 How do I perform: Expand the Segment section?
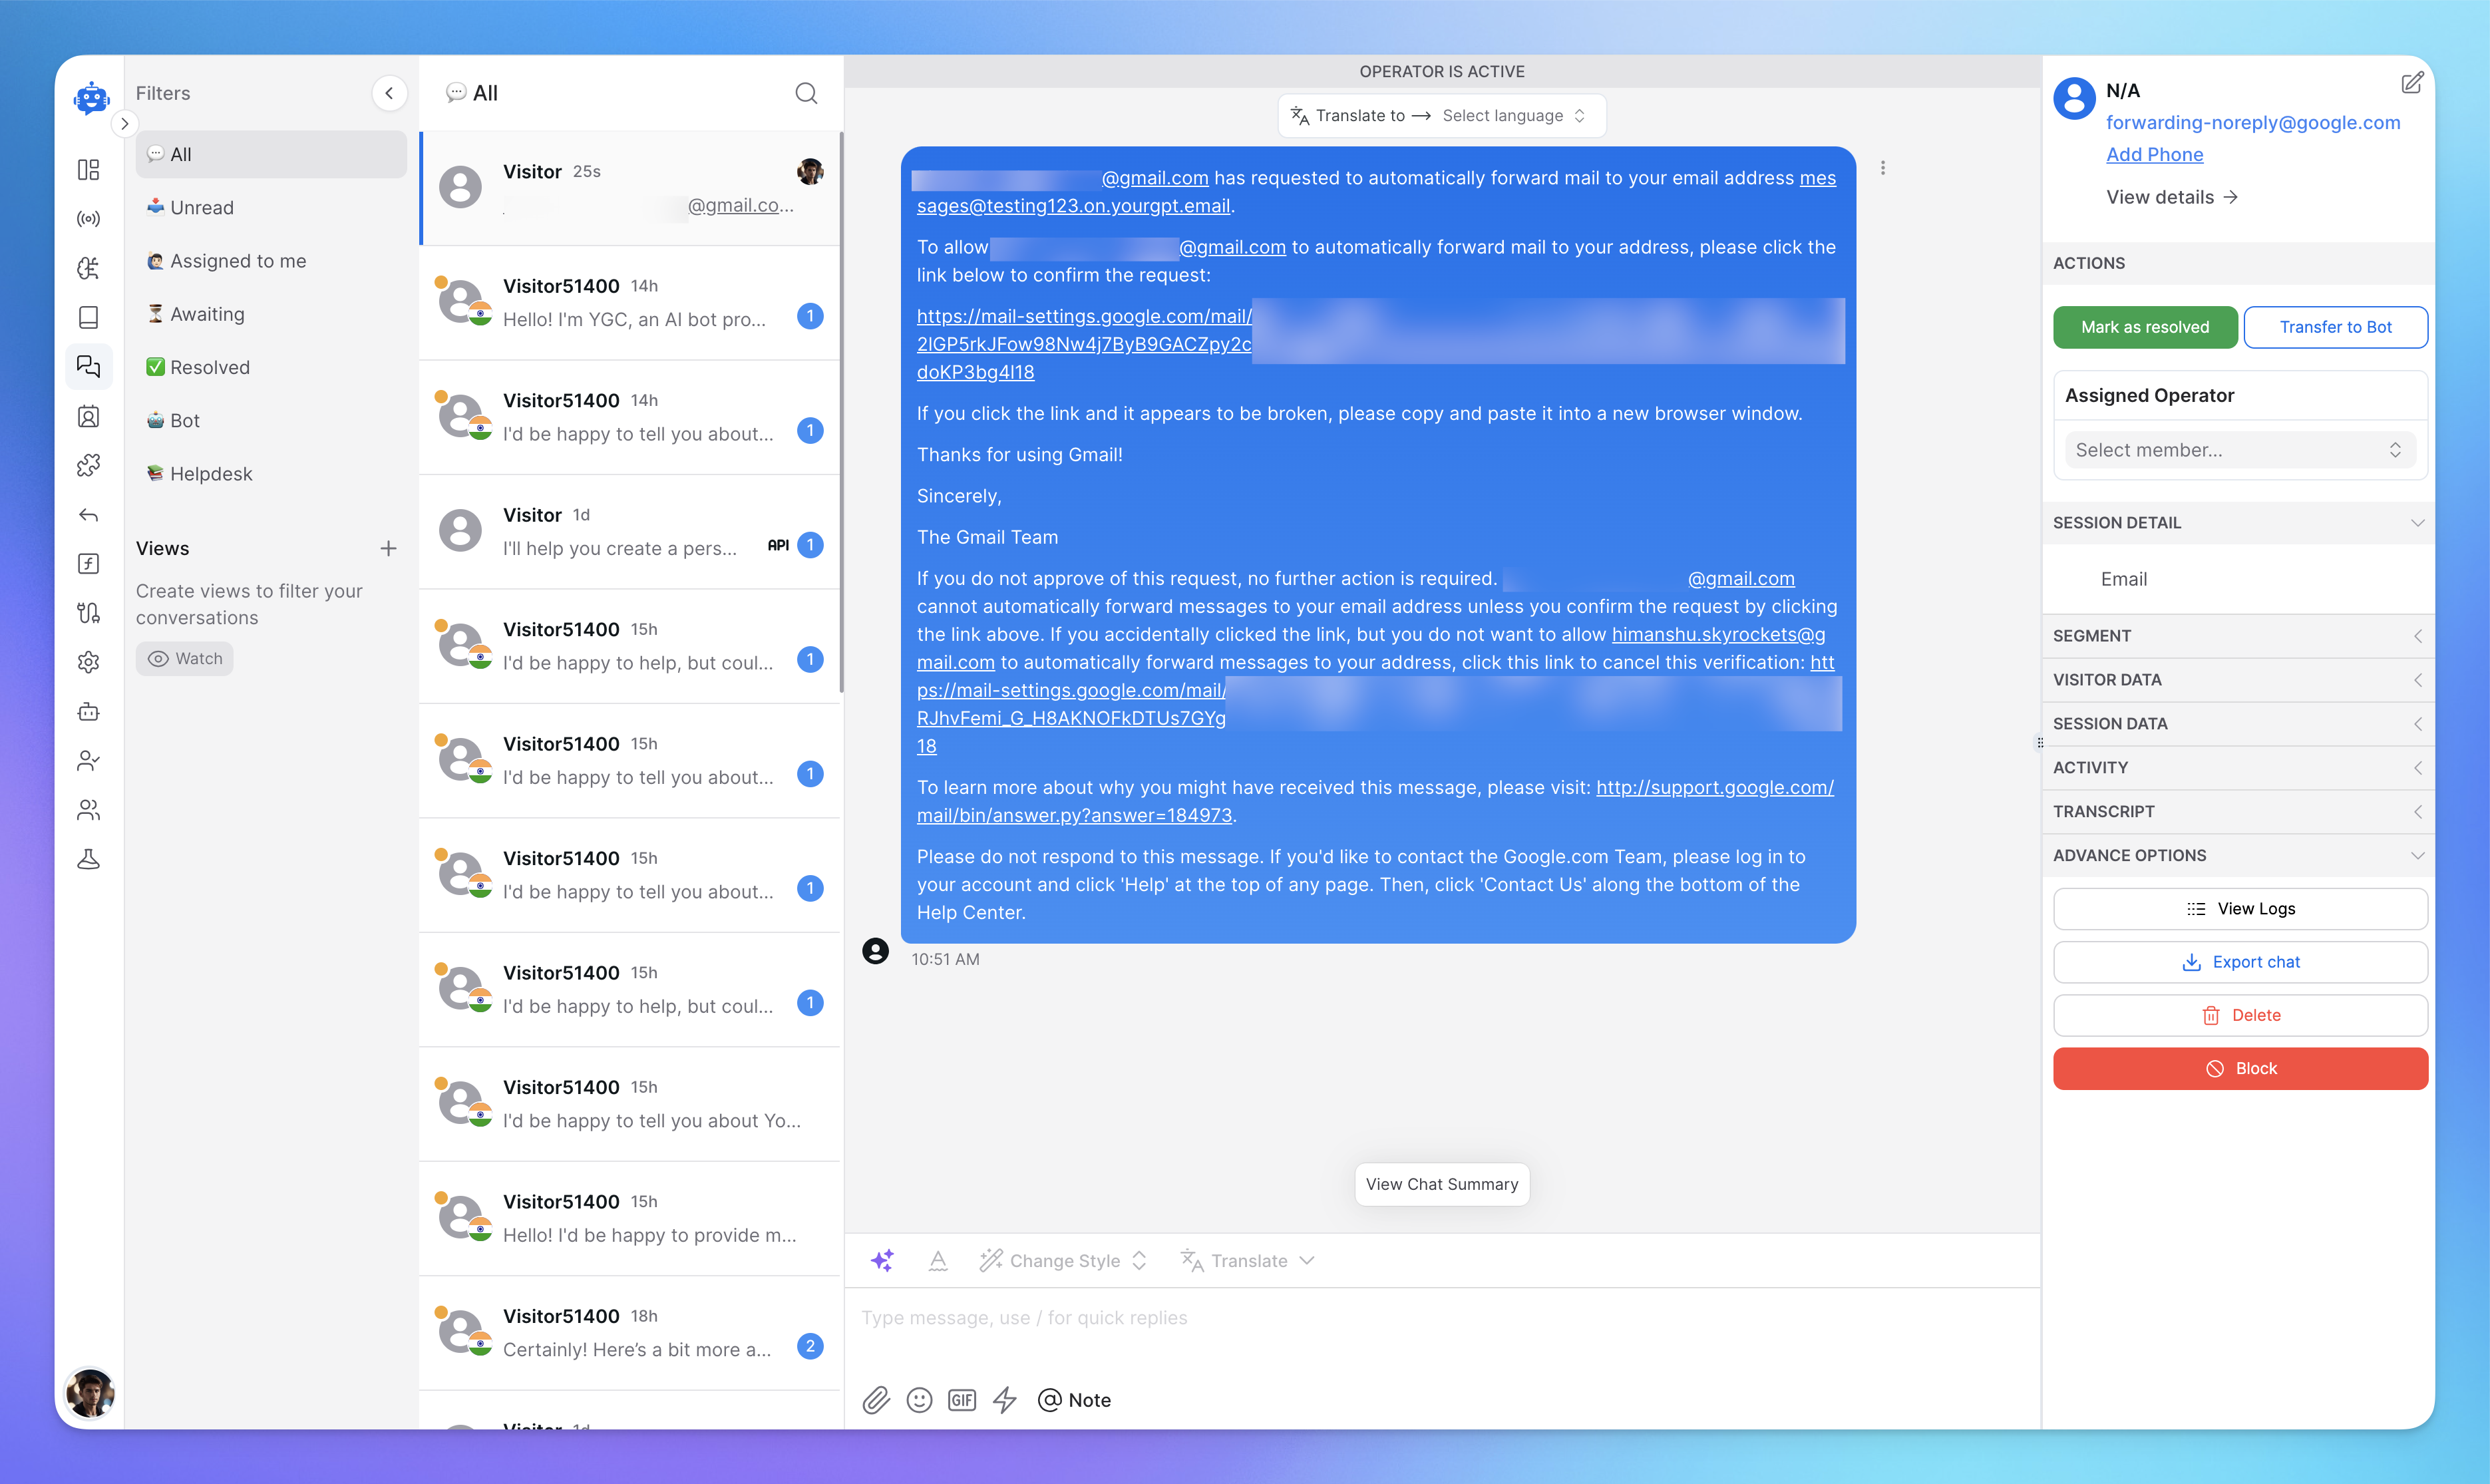tap(2238, 636)
